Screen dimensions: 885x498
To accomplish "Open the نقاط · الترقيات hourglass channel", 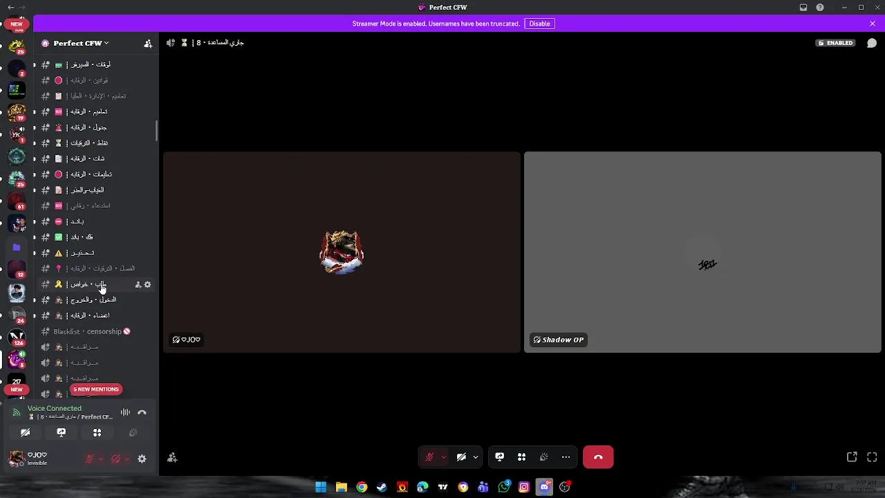I will click(96, 143).
